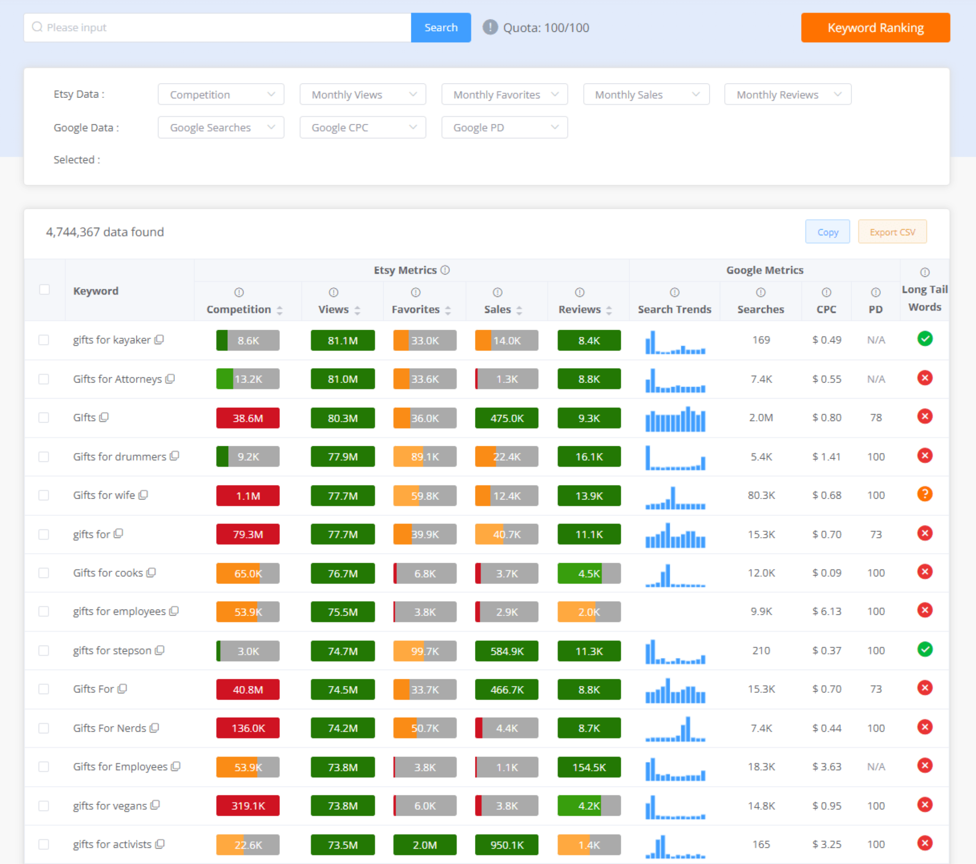Click info icon above Competition column
Image resolution: width=976 pixels, height=864 pixels.
[239, 292]
